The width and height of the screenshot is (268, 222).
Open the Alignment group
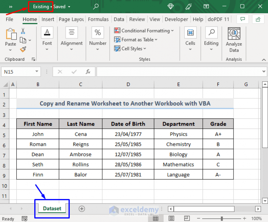(72, 39)
